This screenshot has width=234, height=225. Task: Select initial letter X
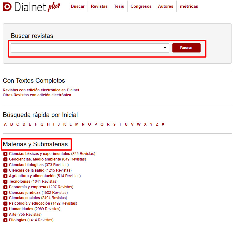pyautogui.click(x=145, y=124)
